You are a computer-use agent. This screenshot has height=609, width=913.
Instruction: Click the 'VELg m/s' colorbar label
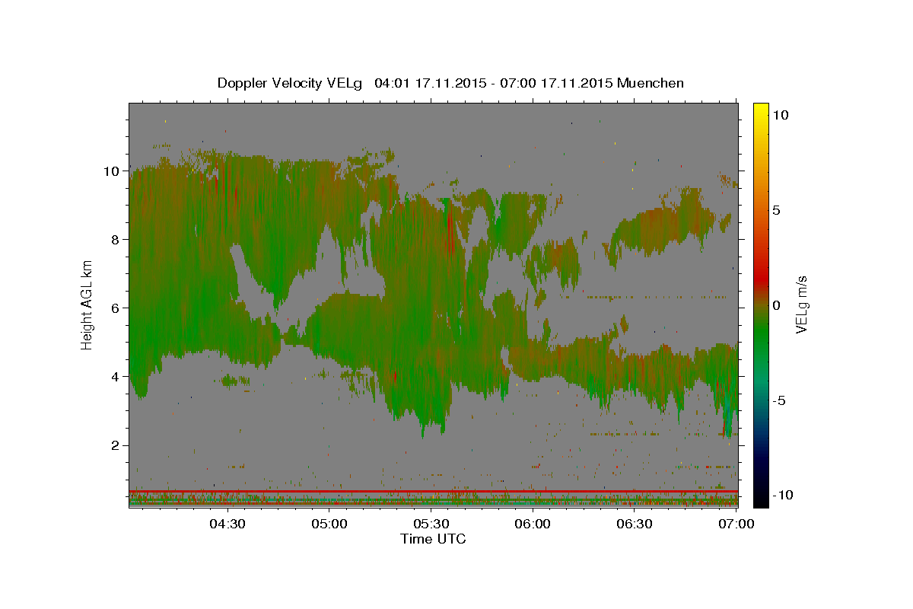(801, 305)
